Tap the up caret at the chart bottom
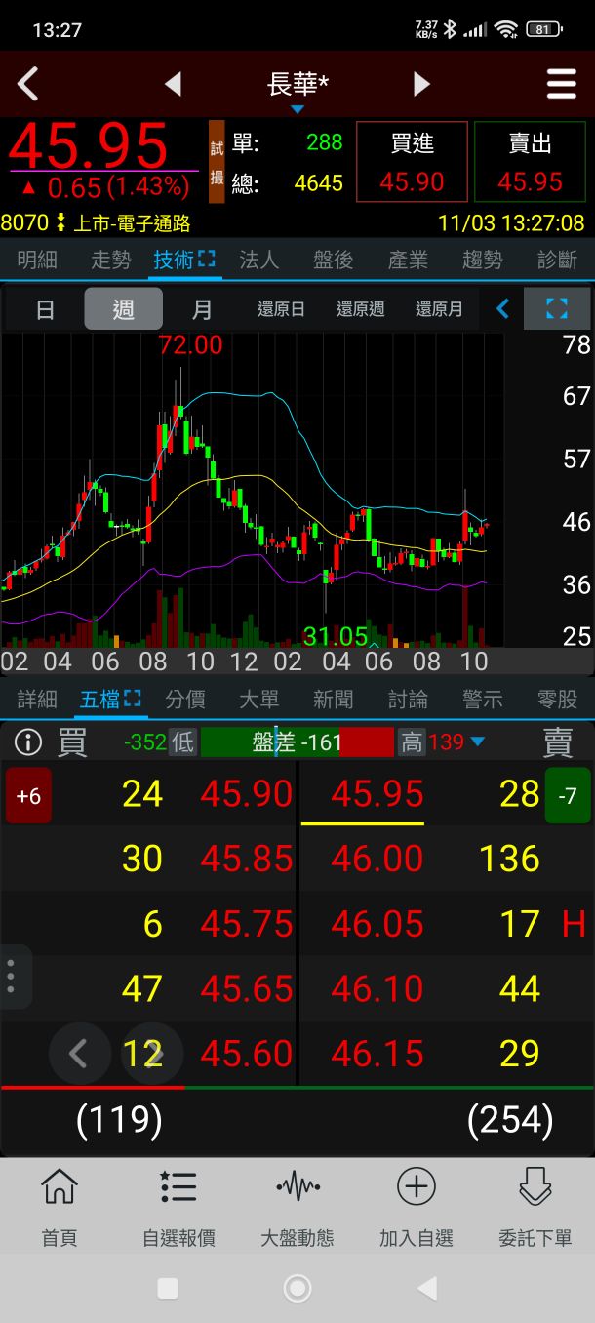Viewport: 595px width, 1323px height. pyautogui.click(x=374, y=646)
